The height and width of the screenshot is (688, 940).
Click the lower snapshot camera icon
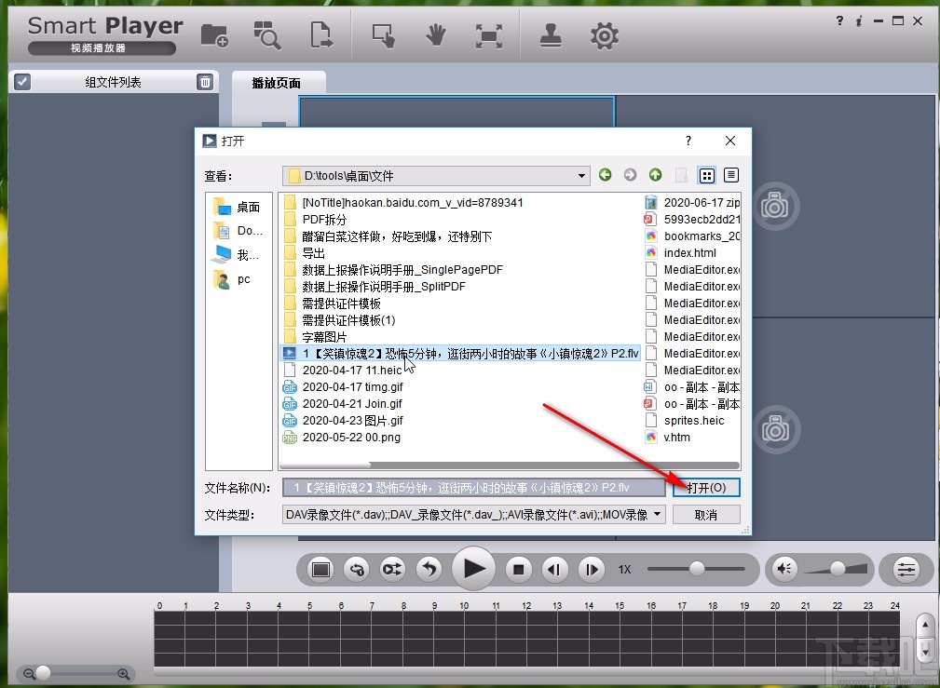[x=775, y=429]
